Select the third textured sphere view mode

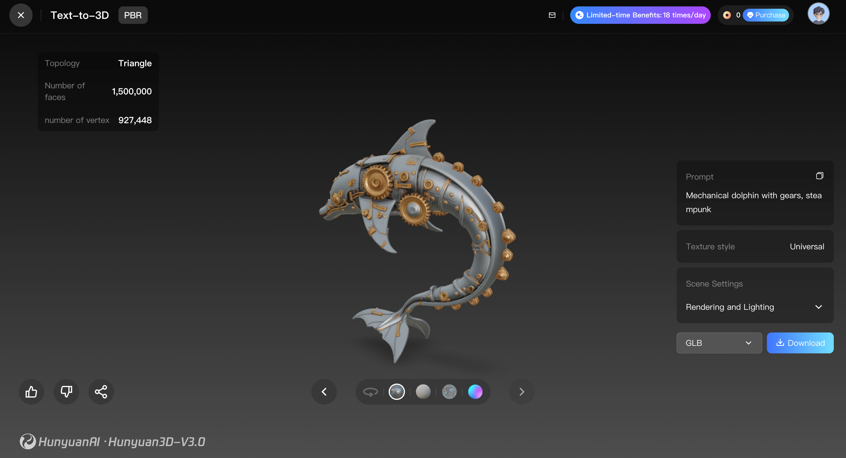[x=449, y=392]
